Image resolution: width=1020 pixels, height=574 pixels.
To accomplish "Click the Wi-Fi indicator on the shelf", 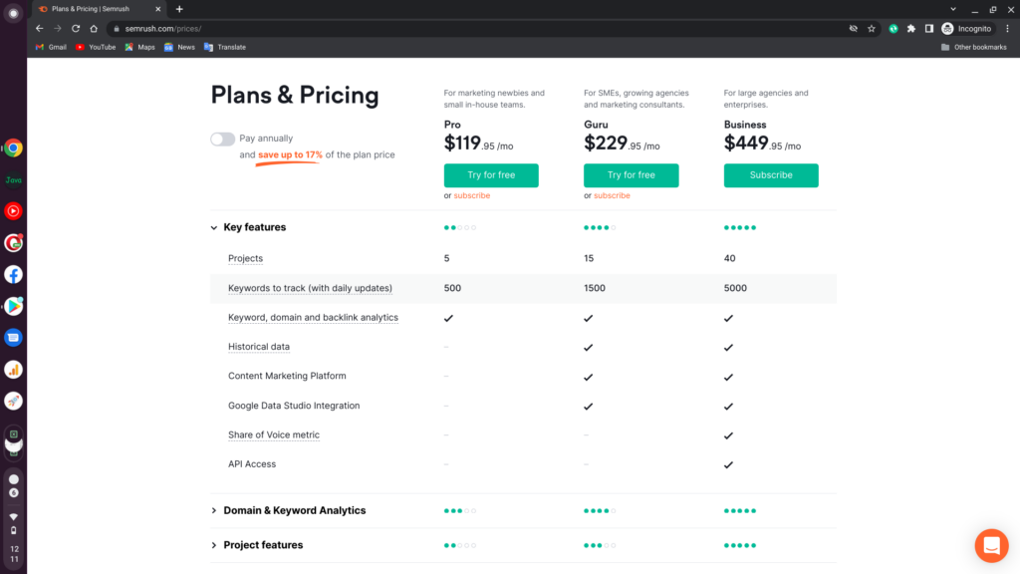I will [14, 517].
